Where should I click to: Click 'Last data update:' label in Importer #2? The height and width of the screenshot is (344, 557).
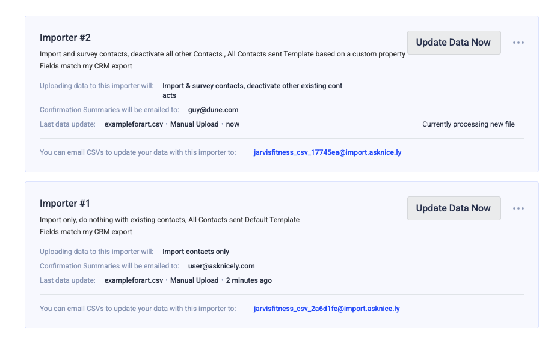click(x=67, y=124)
